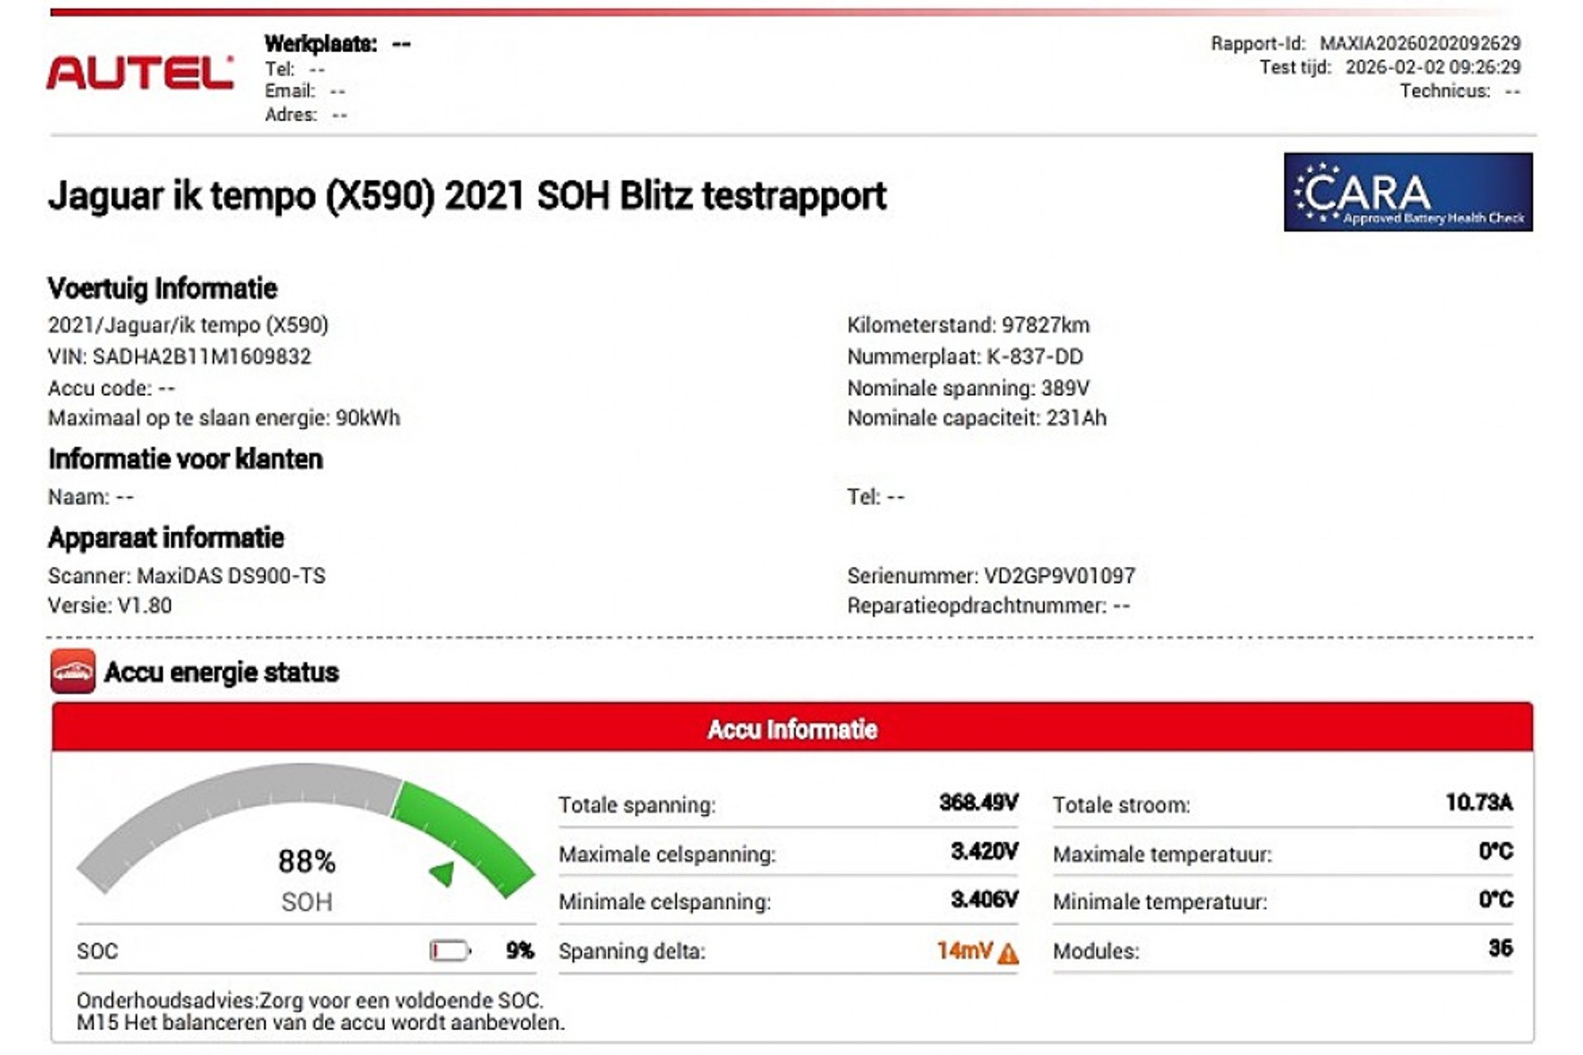Click the red car battery status icon
Viewport: 1583px width, 1055px height.
click(x=73, y=671)
